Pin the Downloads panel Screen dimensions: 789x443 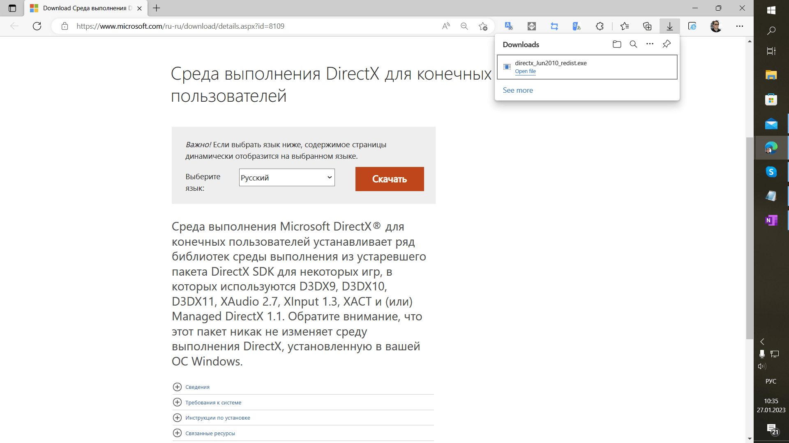(x=667, y=44)
